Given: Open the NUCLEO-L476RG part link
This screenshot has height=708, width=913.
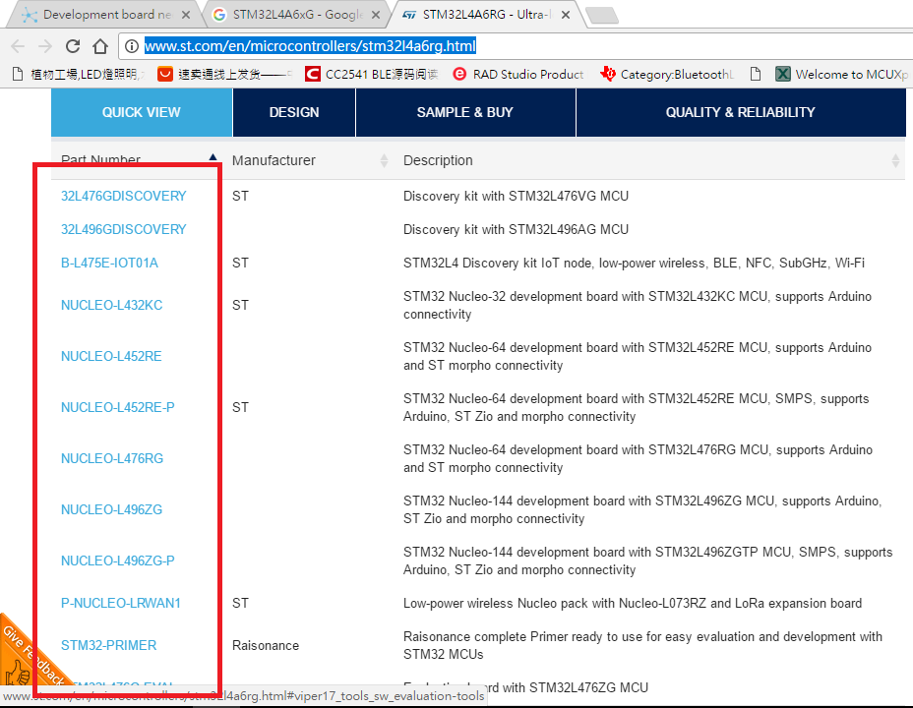Looking at the screenshot, I should coord(112,459).
